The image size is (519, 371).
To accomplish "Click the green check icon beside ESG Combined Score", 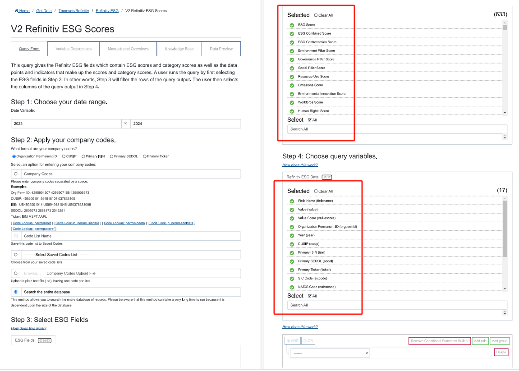I will [292, 34].
